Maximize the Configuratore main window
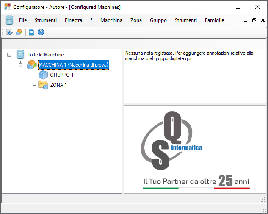268x214 pixels. pos(238,7)
